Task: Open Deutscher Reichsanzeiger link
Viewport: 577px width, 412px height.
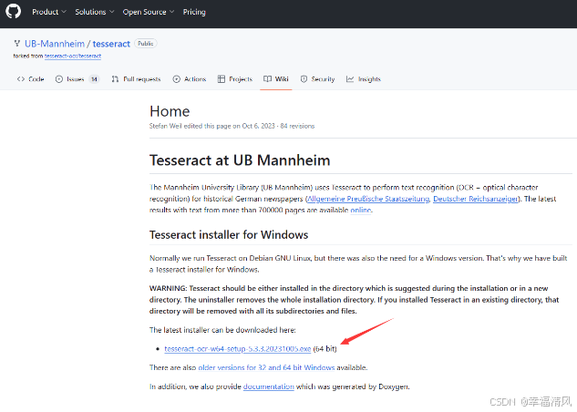Action: pos(476,199)
